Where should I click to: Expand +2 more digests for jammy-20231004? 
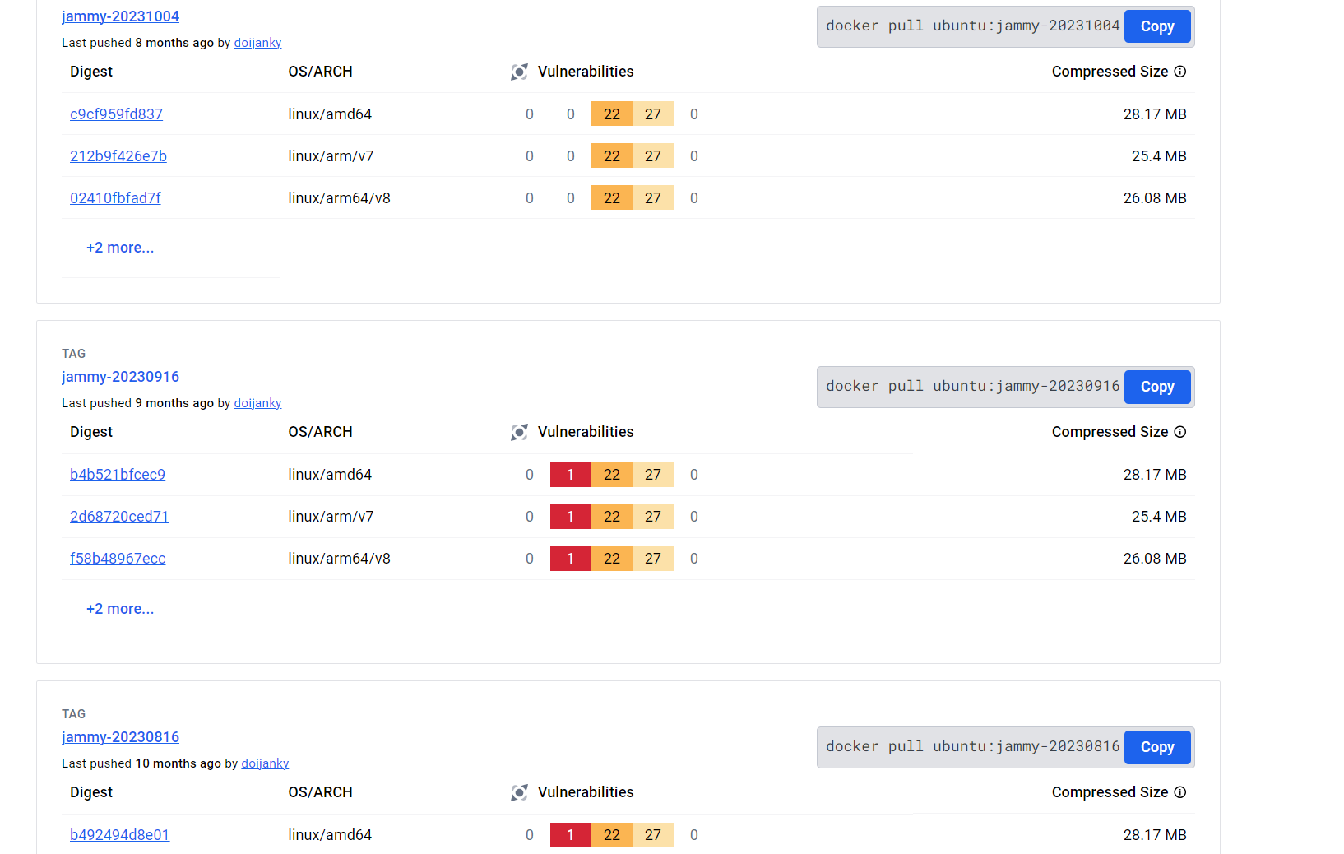coord(120,248)
